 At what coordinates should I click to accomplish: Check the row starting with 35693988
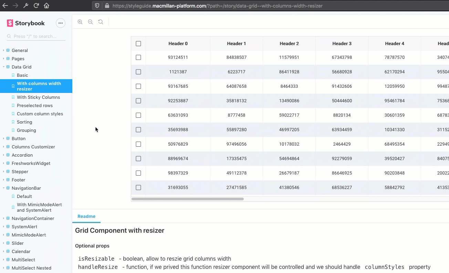[138, 130]
